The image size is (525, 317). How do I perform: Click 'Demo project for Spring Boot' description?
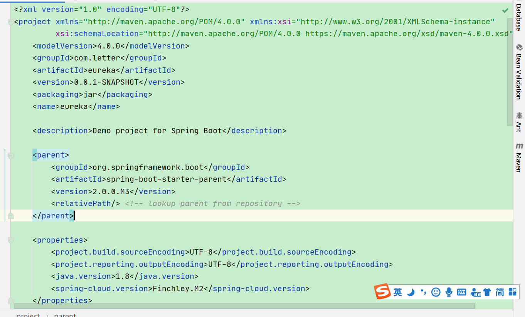(x=157, y=131)
